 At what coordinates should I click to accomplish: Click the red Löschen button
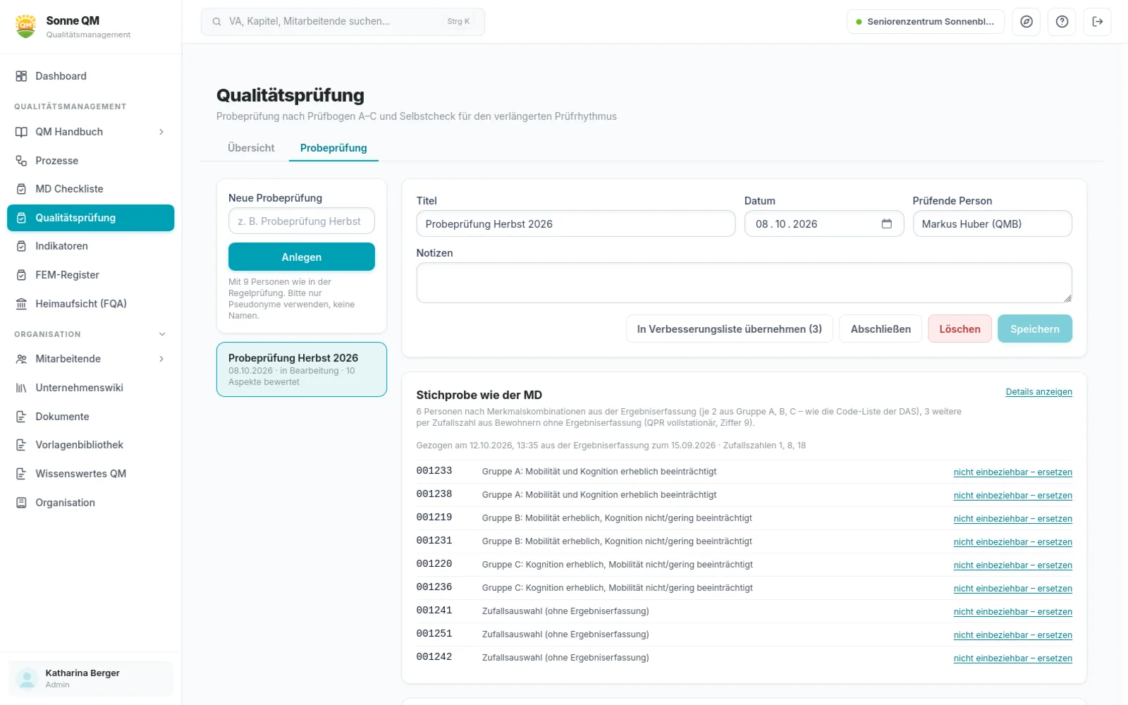[x=960, y=329]
